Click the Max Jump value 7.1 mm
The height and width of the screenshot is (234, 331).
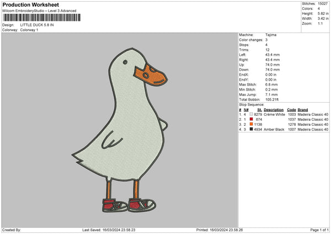point(271,94)
